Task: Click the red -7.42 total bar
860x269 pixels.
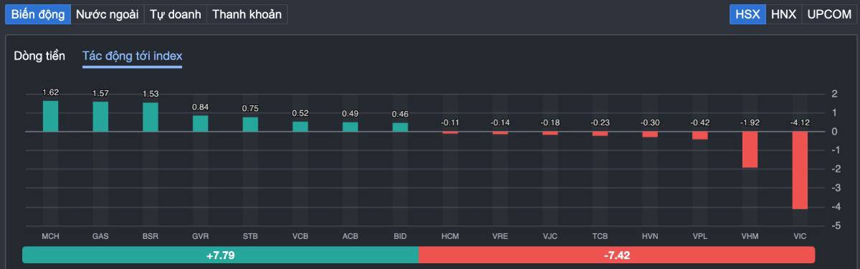Action: tap(617, 255)
